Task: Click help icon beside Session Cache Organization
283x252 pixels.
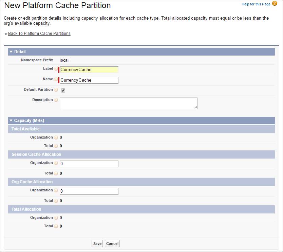Action: [x=56, y=163]
